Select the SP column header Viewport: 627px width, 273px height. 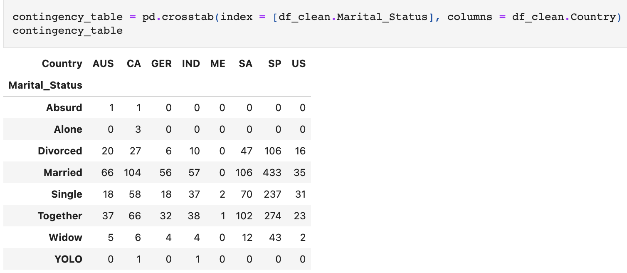[x=275, y=64]
